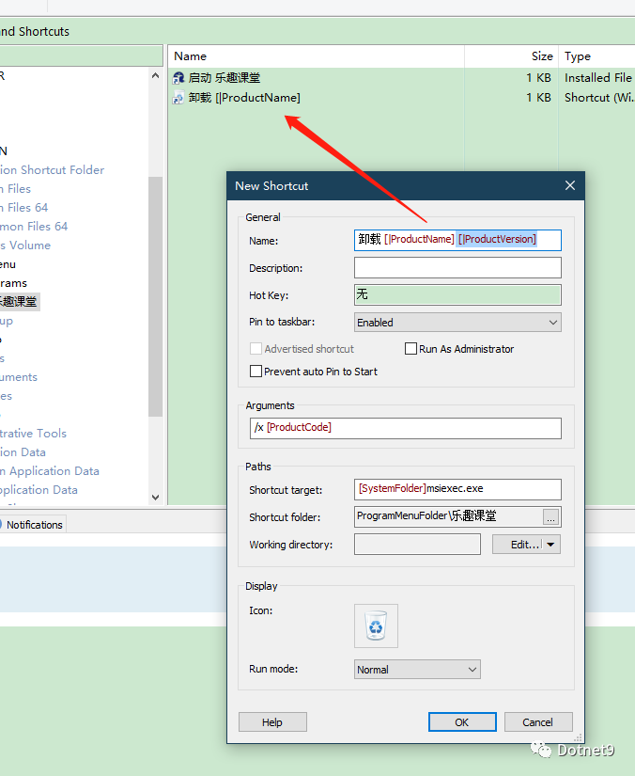Image resolution: width=635 pixels, height=776 pixels.
Task: Select the Files 64 tree item
Action: (x=24, y=207)
